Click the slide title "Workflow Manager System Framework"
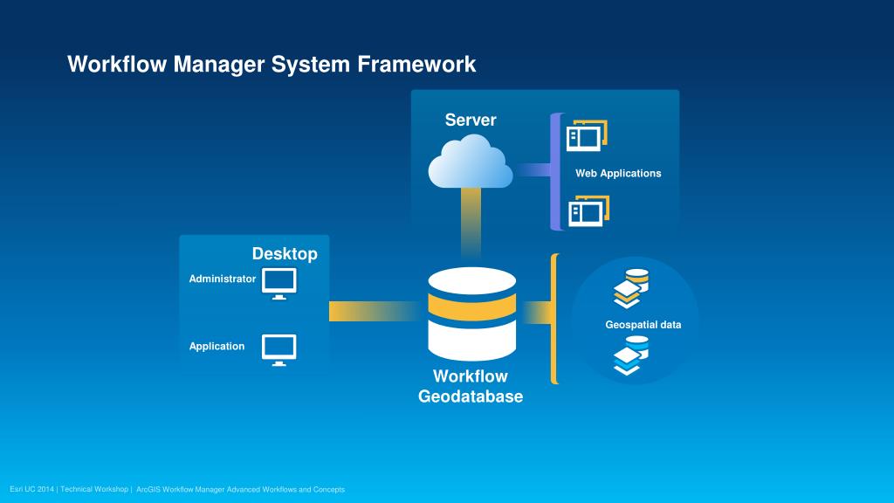894x503 pixels. point(272,64)
